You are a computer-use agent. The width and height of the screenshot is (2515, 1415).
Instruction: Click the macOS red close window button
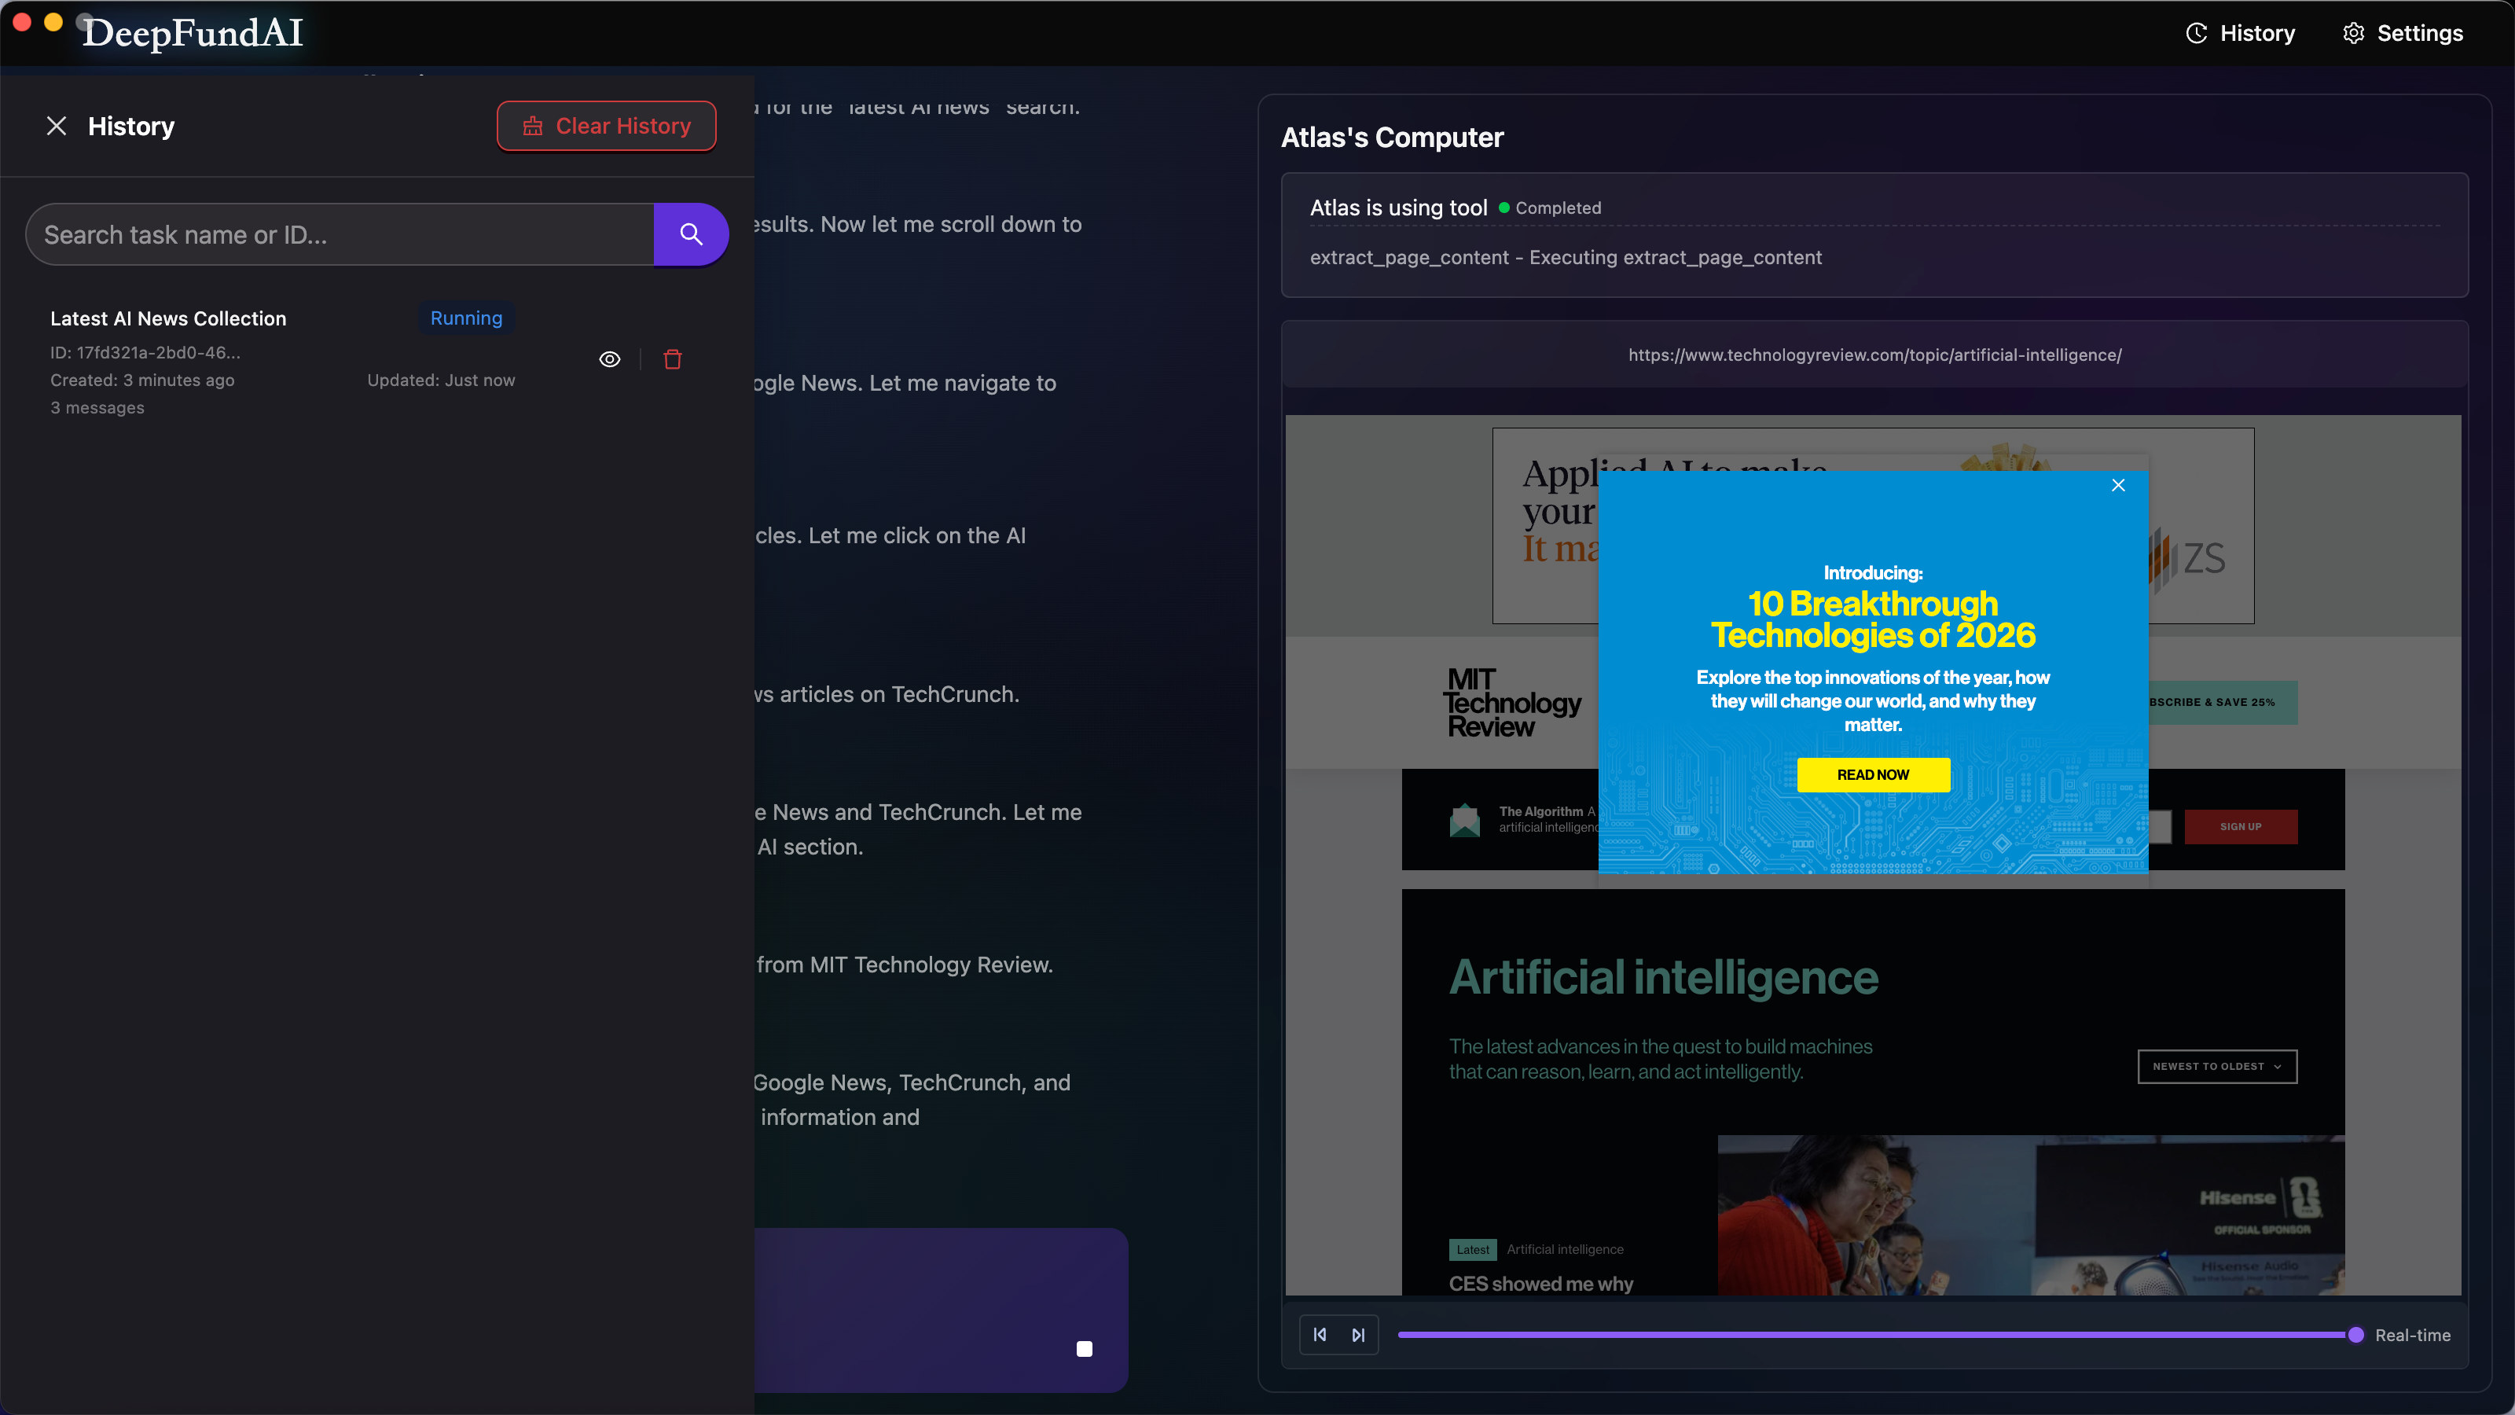(21, 21)
